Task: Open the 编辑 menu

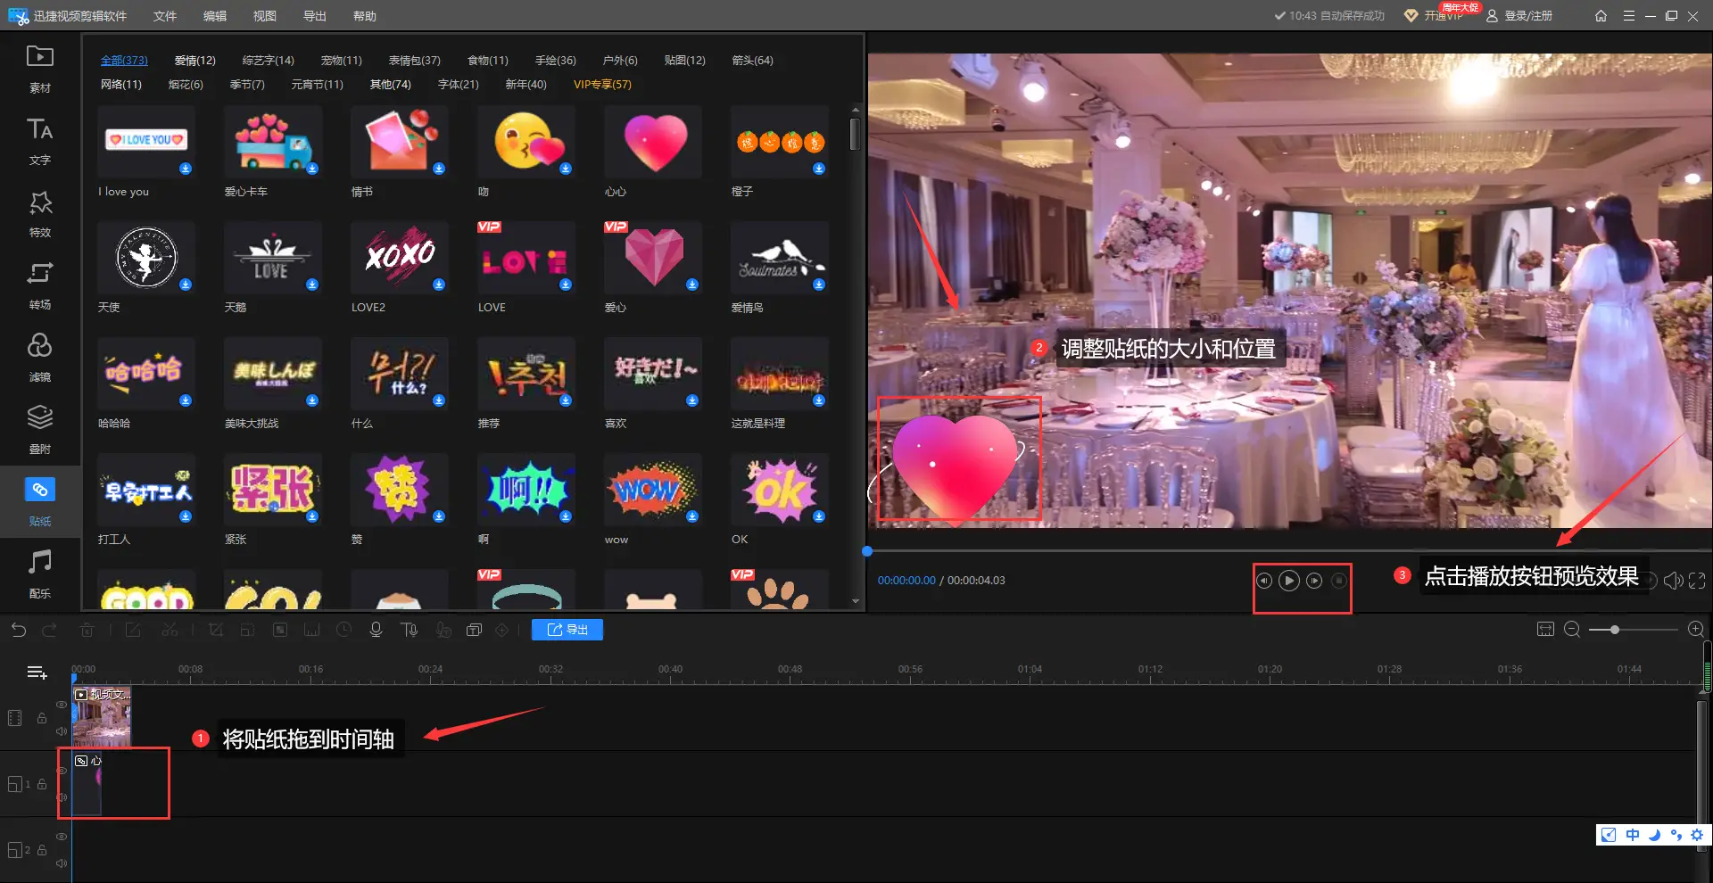Action: (215, 16)
